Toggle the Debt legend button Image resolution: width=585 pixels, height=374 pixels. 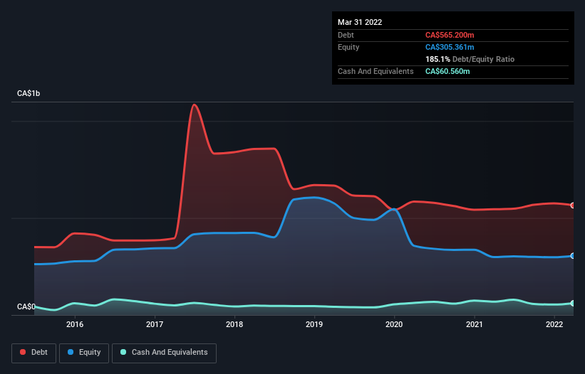point(34,353)
